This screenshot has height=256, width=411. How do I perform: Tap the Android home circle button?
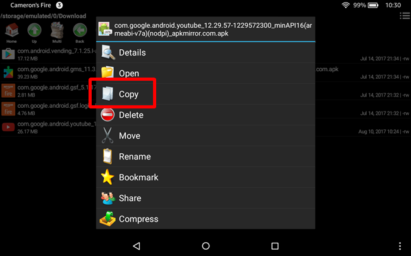(205, 246)
